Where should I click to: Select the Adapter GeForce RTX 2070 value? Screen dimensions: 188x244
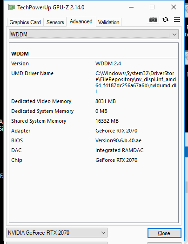coord(116,131)
